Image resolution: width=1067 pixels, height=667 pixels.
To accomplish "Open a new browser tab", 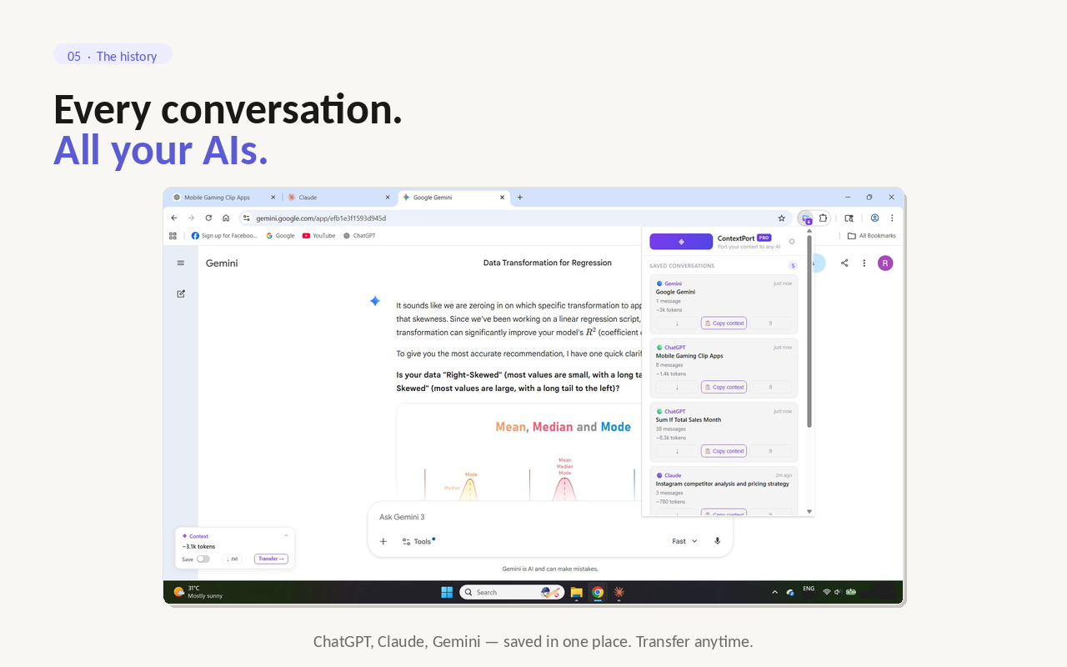I will coord(520,198).
